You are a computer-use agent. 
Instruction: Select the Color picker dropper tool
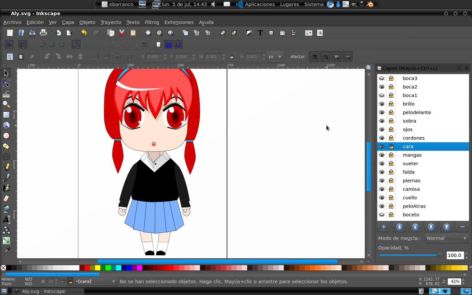pyautogui.click(x=6, y=251)
